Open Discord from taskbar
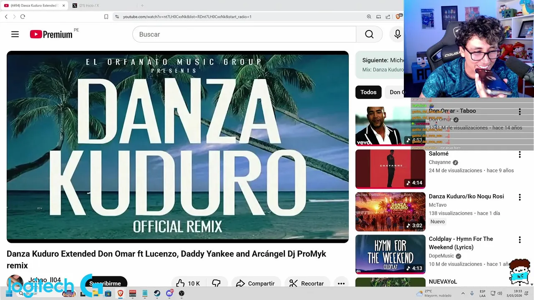This screenshot has width=534, height=300. point(169,293)
